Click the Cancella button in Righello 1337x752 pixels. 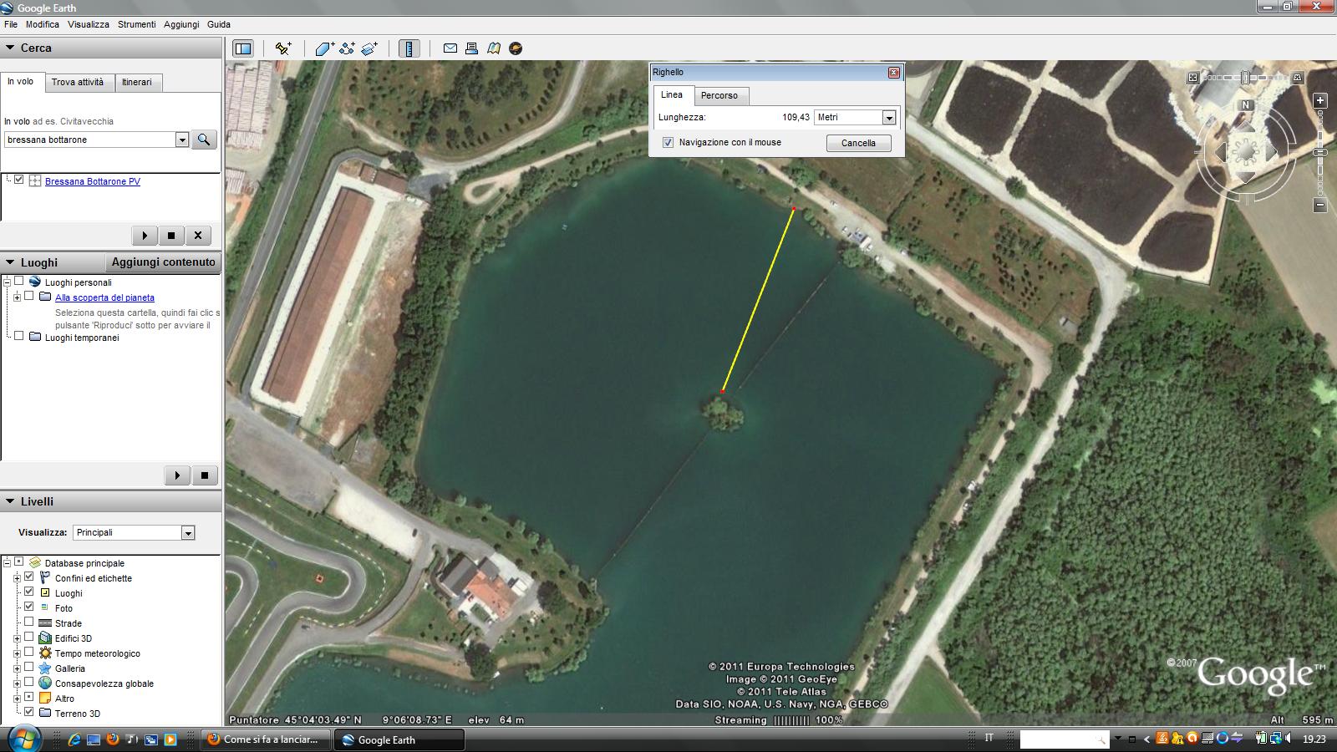tap(858, 143)
